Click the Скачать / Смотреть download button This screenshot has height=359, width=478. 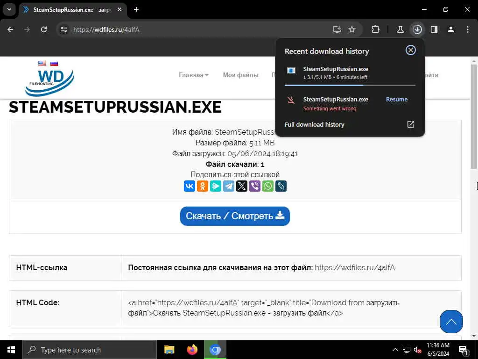click(235, 216)
